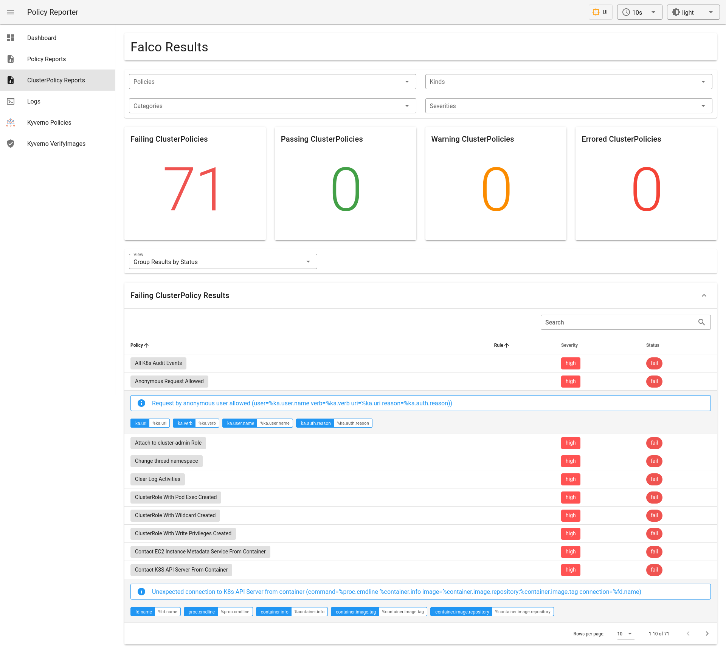The image size is (726, 649).
Task: Go to next results page
Action: (x=707, y=634)
